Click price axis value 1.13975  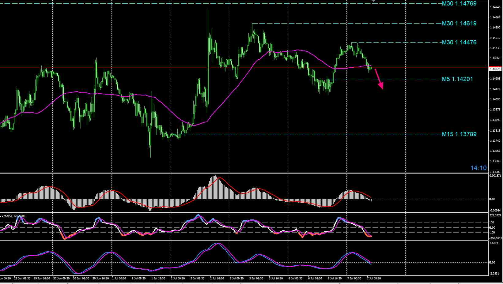[x=495, y=110]
